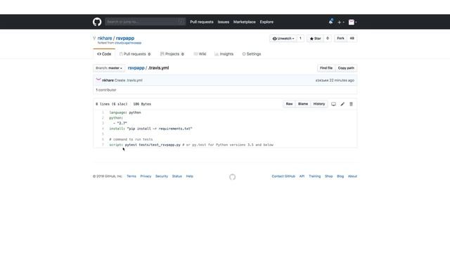The height and width of the screenshot is (253, 450).
Task: Open file in GitHub Desktop icon
Action: click(x=333, y=104)
